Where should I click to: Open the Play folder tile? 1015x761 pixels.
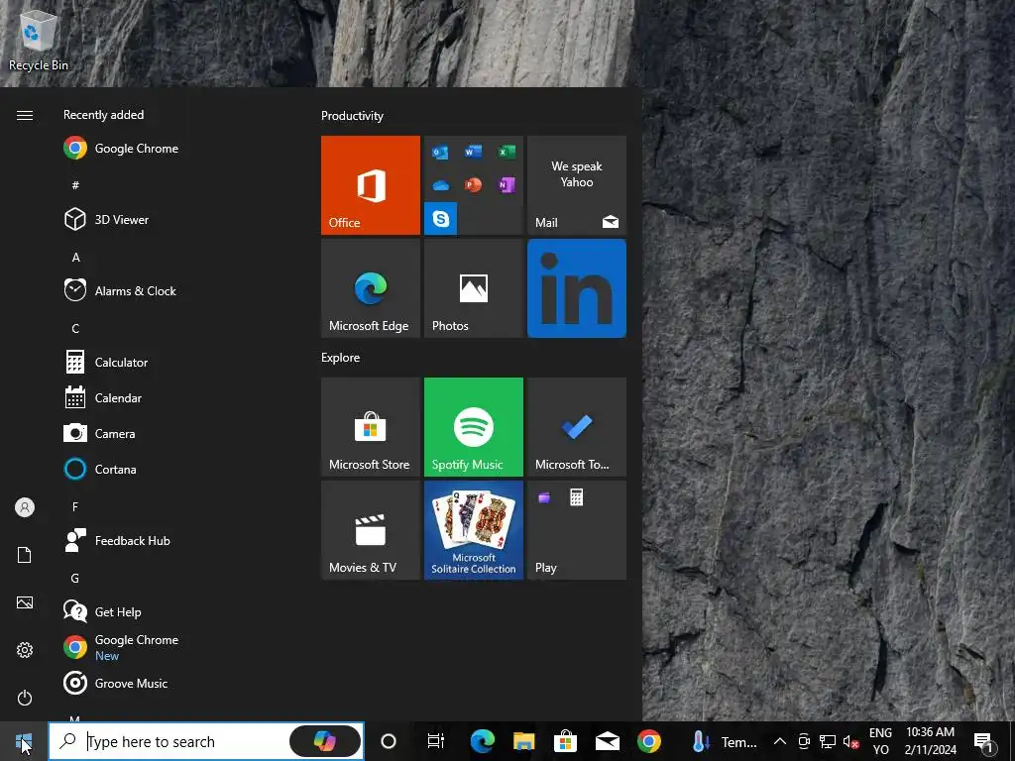coord(577,530)
